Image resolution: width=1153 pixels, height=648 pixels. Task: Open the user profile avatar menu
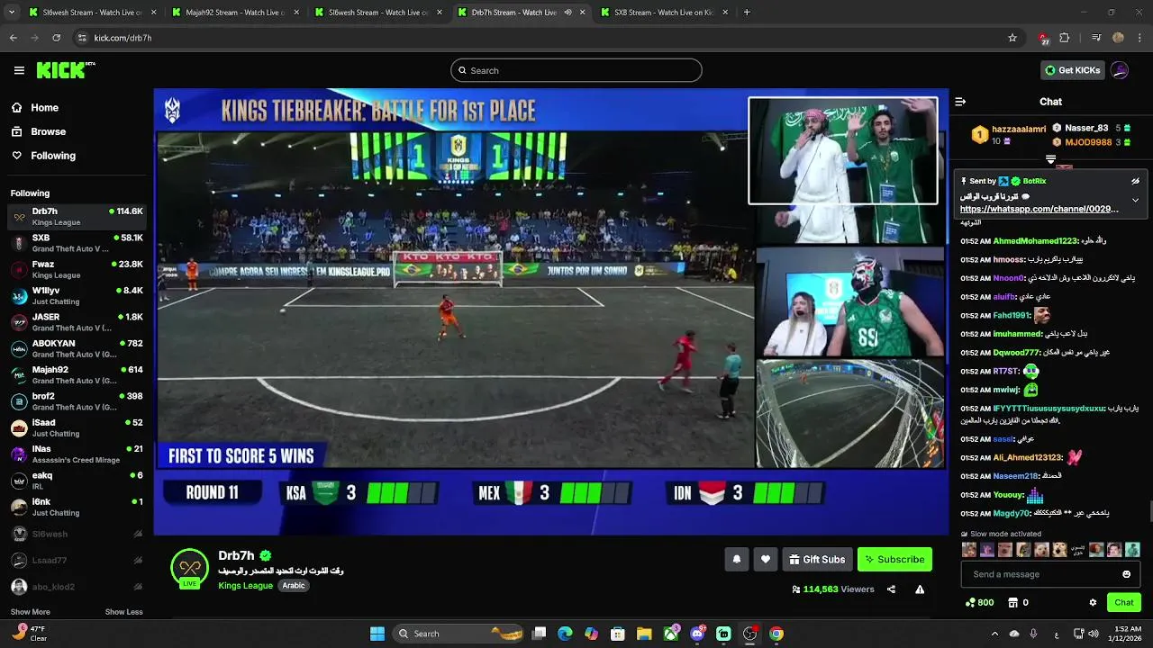pyautogui.click(x=1120, y=70)
